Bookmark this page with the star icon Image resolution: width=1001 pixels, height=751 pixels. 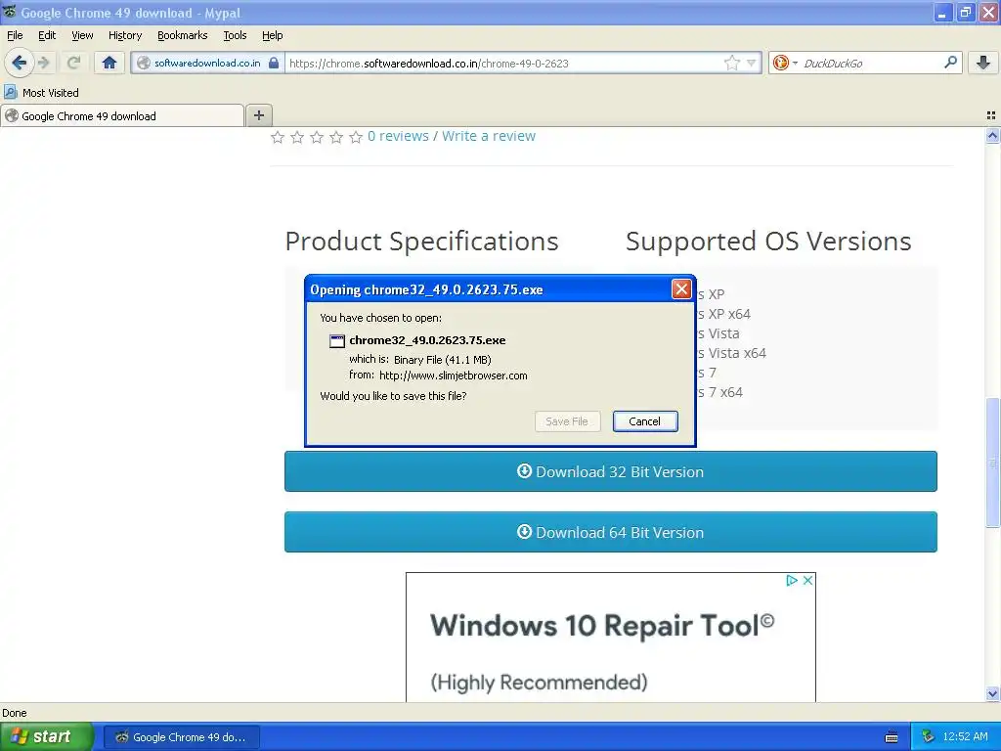(731, 63)
